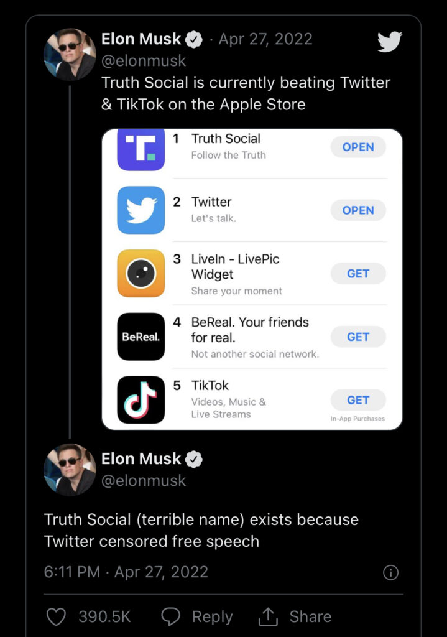The width and height of the screenshot is (447, 637).
Task: Click Elon Musk avatar on second tweet
Action: coord(70,470)
